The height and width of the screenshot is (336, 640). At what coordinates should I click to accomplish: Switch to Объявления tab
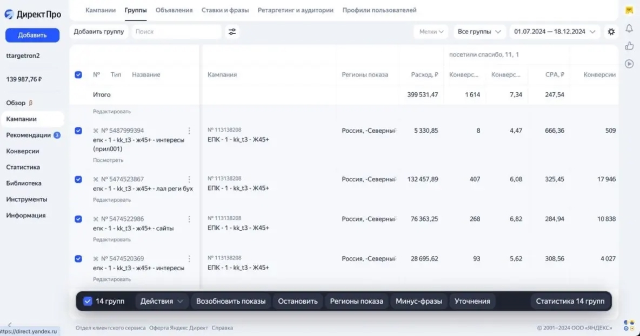coord(174,10)
